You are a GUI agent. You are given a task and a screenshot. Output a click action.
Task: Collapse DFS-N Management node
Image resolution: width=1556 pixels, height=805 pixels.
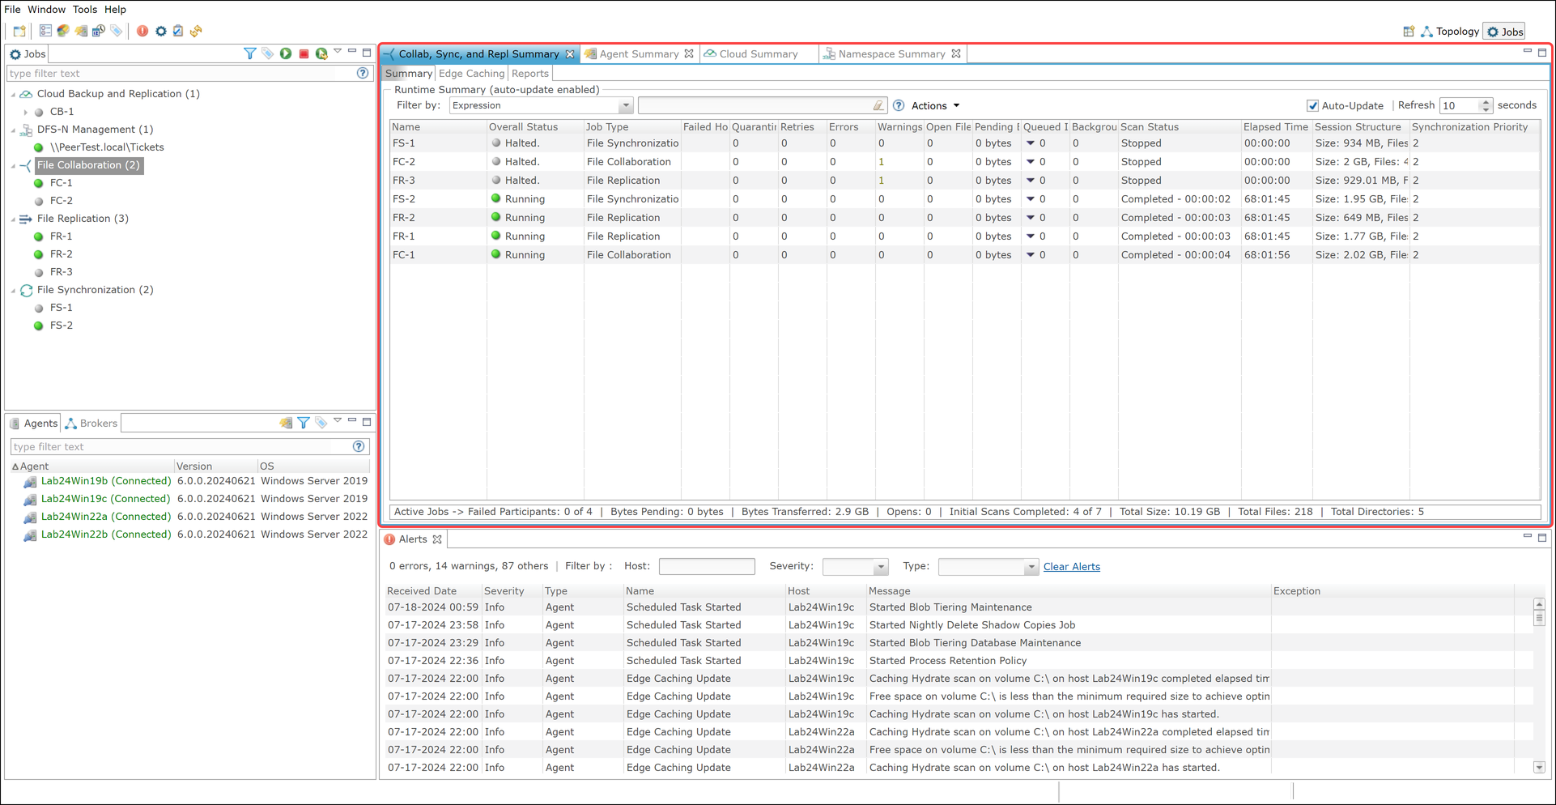coord(14,130)
